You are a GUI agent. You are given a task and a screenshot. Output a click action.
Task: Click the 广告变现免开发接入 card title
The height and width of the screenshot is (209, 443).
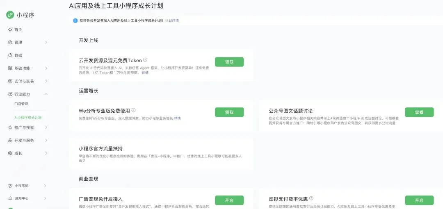pos(100,199)
